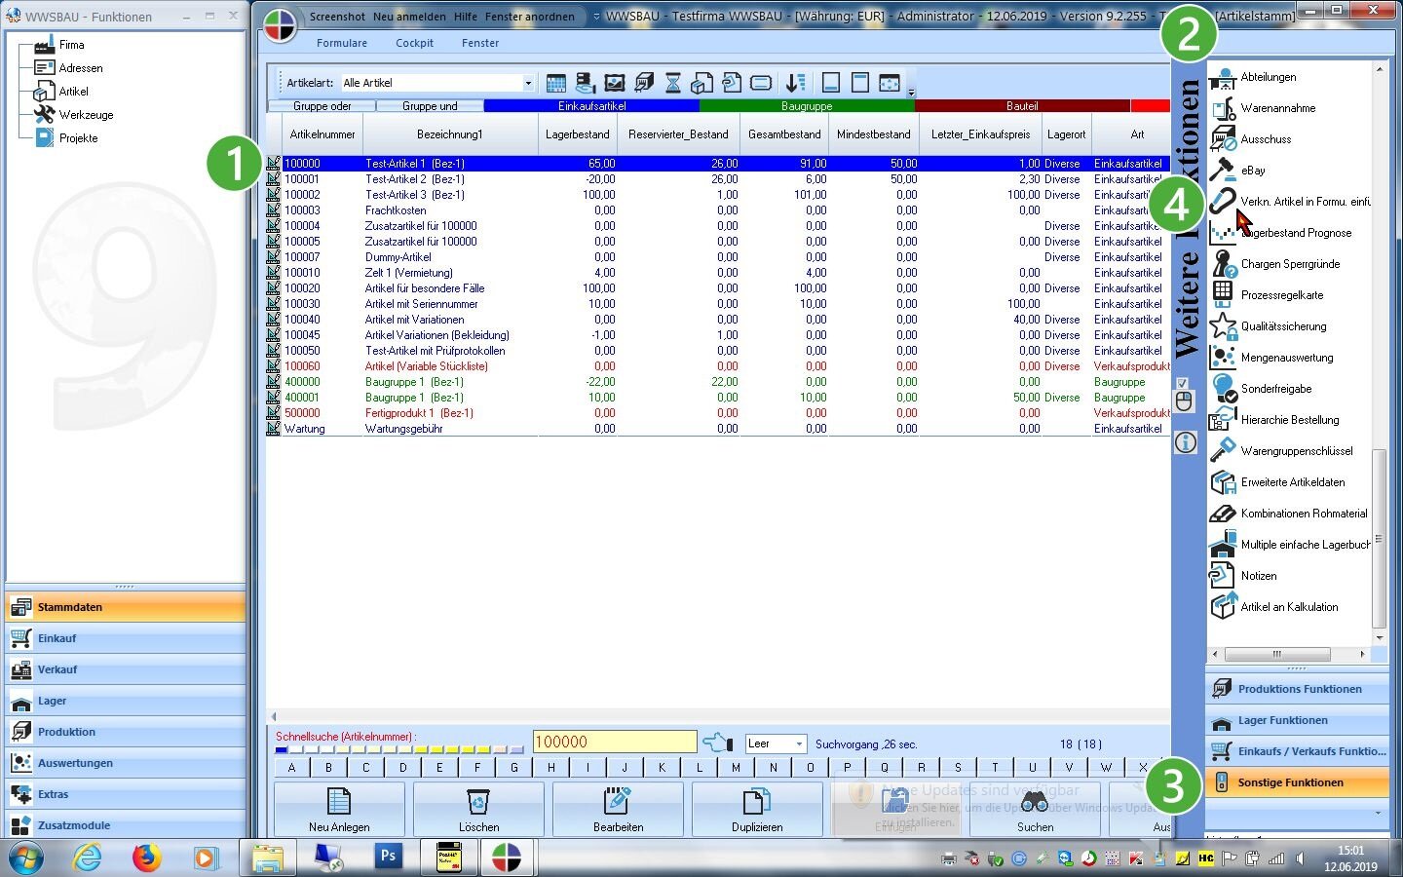
Task: Click the Suchen button
Action: pos(1036,809)
